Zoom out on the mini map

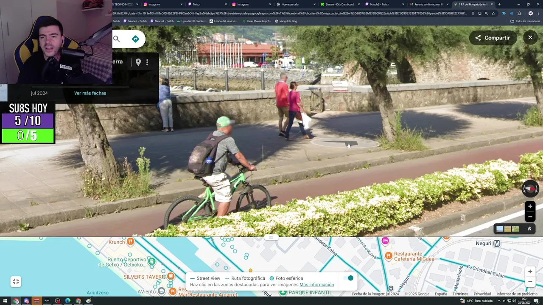[530, 282]
